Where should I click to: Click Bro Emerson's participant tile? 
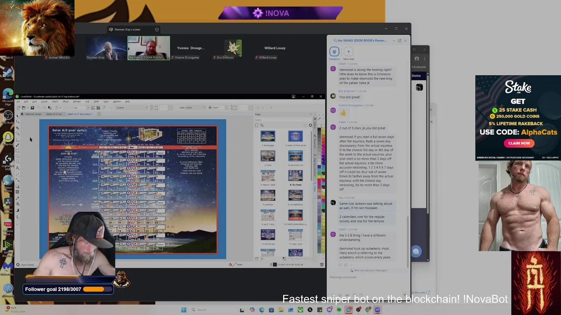234,48
